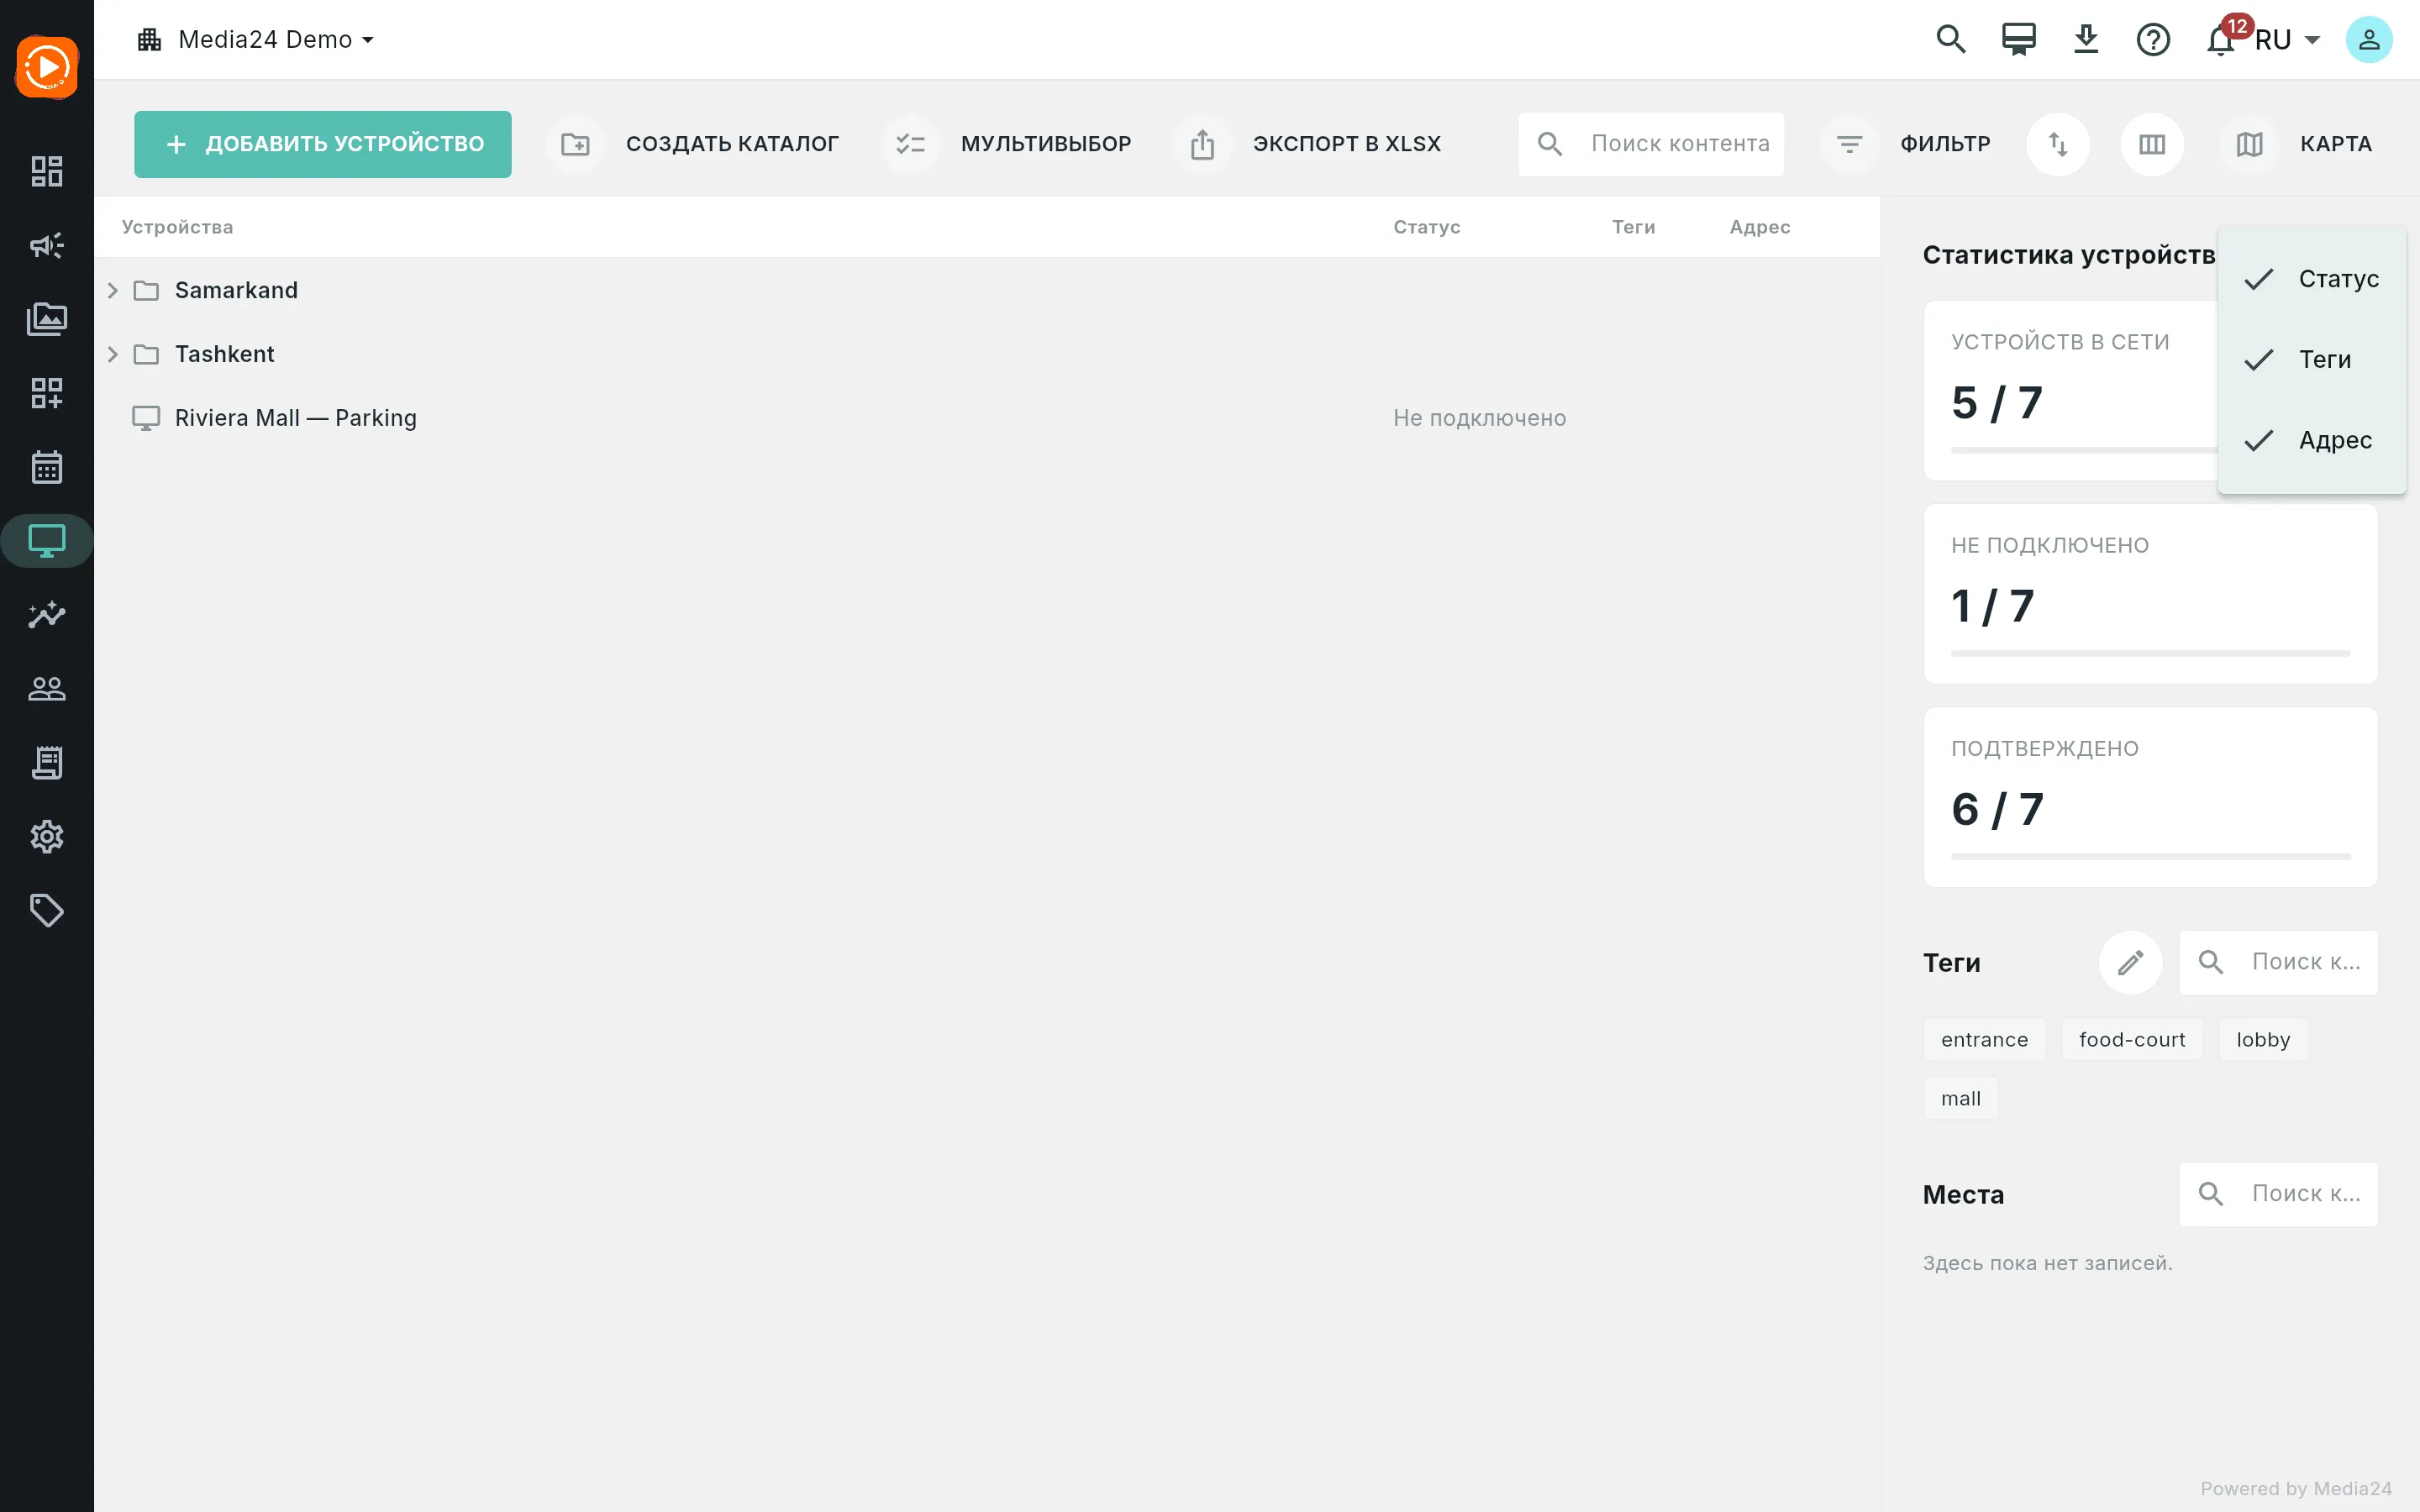This screenshot has height=1512, width=2420.
Task: Click the download icon in header
Action: (2086, 40)
